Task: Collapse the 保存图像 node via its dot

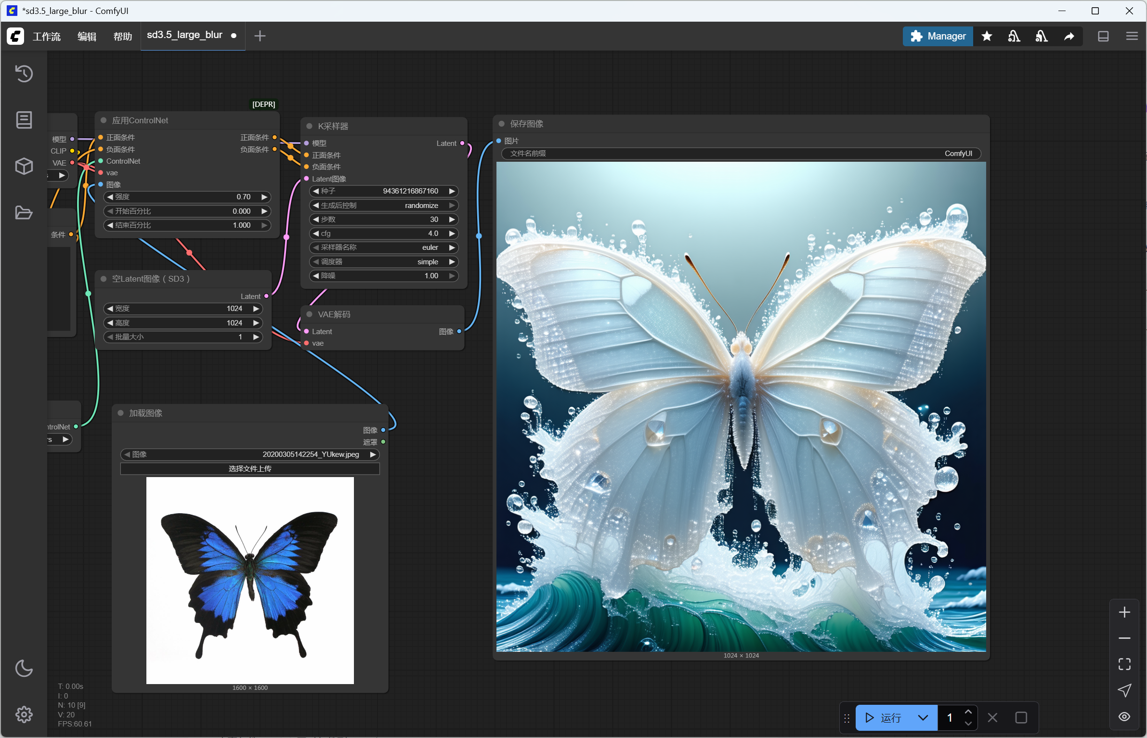Action: [501, 124]
